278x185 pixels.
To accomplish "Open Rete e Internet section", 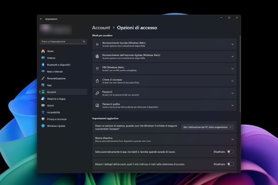I will click(x=63, y=72).
